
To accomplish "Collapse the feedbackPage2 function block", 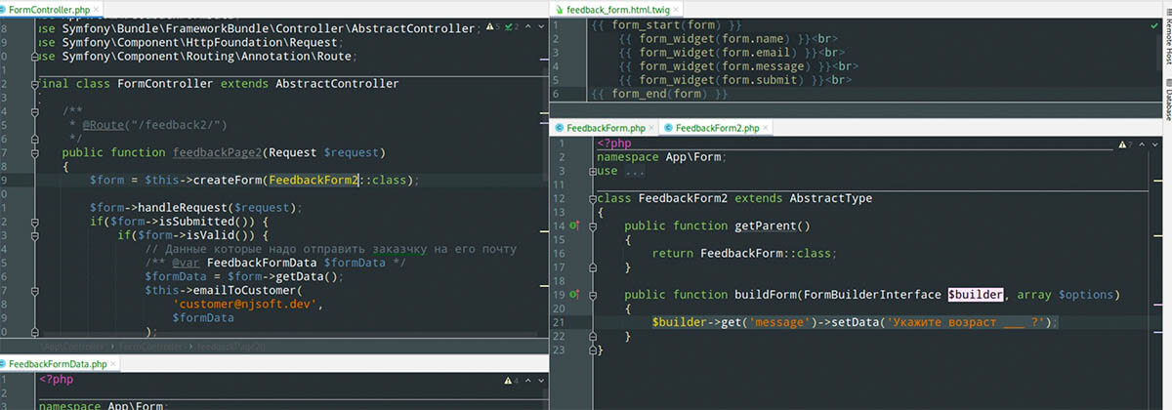I will 37,153.
